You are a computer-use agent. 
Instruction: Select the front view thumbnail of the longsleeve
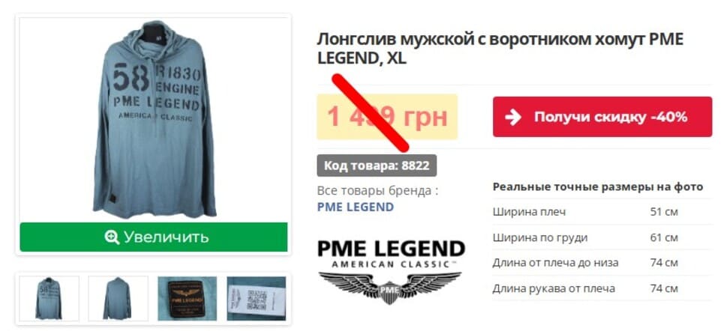[49, 298]
